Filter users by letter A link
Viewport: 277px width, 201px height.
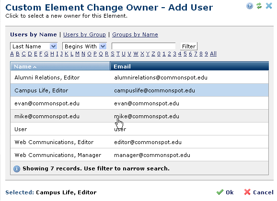(x=12, y=54)
